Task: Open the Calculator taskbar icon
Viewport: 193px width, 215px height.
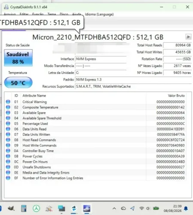Action: [x=24, y=209]
